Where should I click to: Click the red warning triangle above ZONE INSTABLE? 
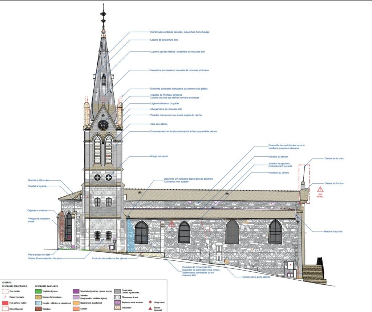320,189
